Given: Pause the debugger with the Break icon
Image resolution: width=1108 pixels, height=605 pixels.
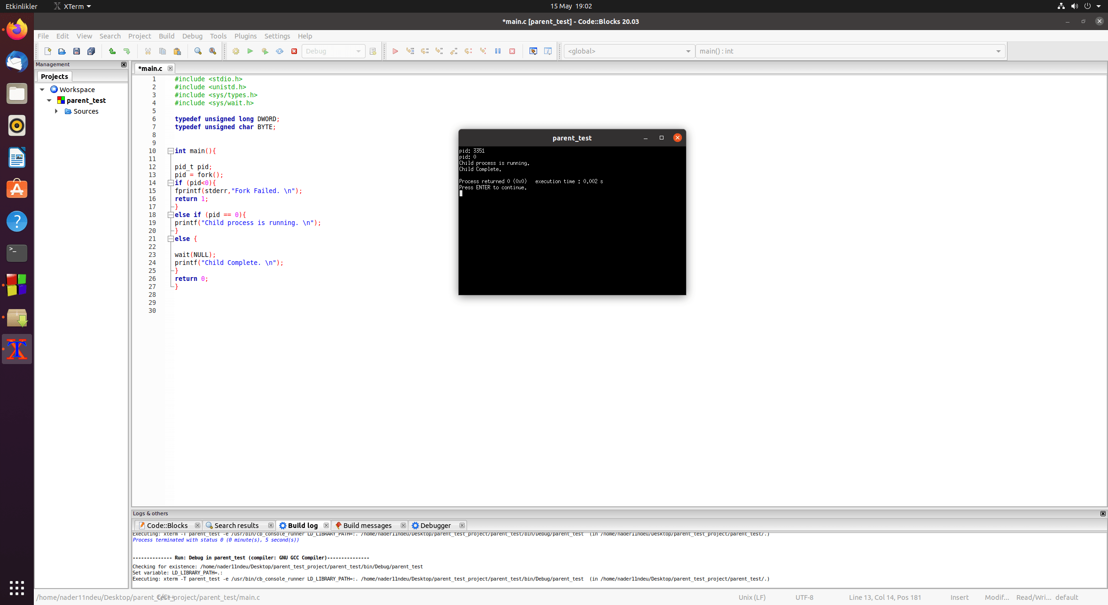Looking at the screenshot, I should click(x=498, y=51).
